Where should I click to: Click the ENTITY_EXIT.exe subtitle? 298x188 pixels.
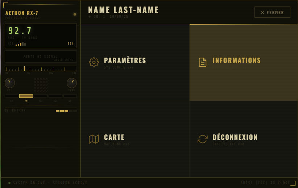tap(228, 144)
